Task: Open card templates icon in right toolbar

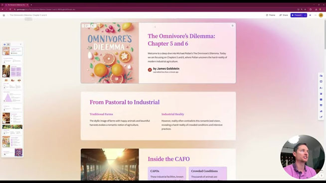Action: pyautogui.click(x=321, y=76)
